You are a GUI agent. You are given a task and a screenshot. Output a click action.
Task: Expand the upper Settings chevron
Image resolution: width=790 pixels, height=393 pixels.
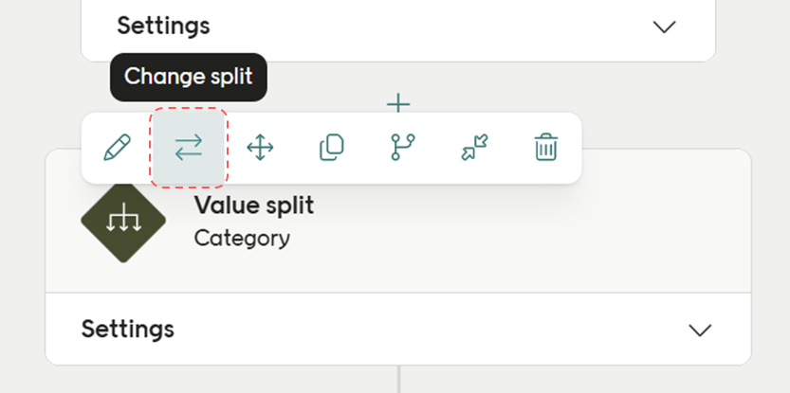pyautogui.click(x=665, y=27)
